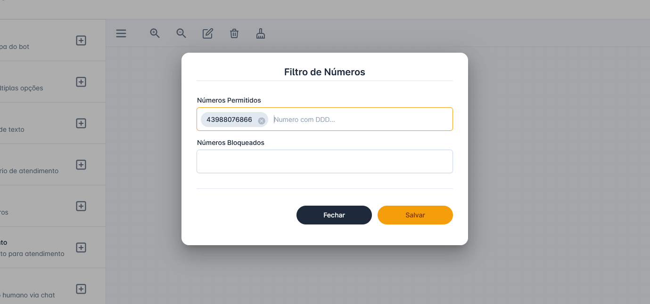Select the 'humano via chat' sidebar label
Screen dimensions: 650x304
pyautogui.click(x=28, y=295)
